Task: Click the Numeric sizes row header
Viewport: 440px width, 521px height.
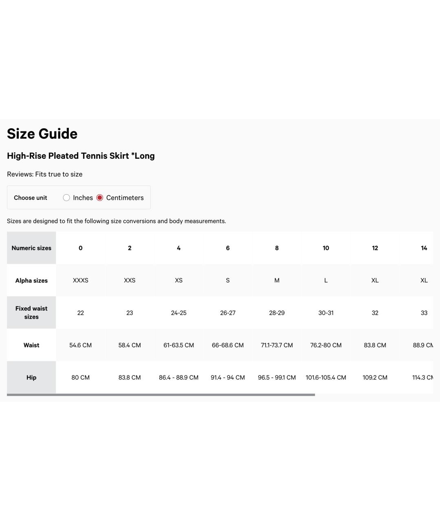Action: tap(31, 248)
